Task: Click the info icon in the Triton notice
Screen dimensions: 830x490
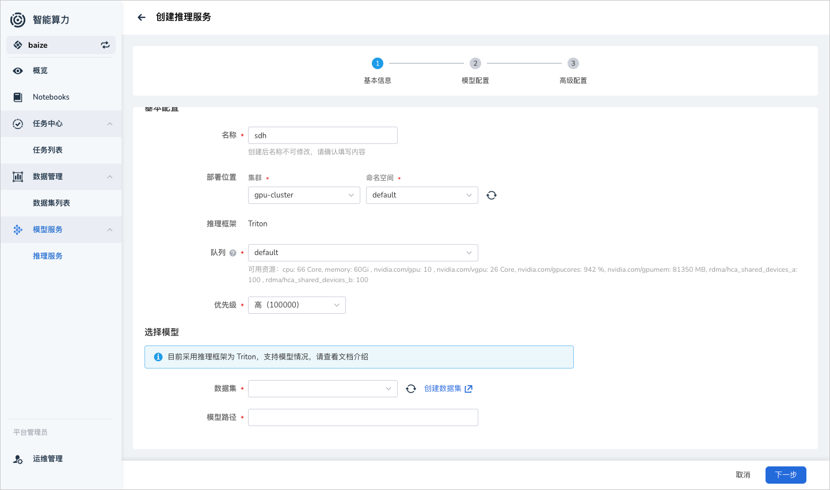Action: coord(158,357)
